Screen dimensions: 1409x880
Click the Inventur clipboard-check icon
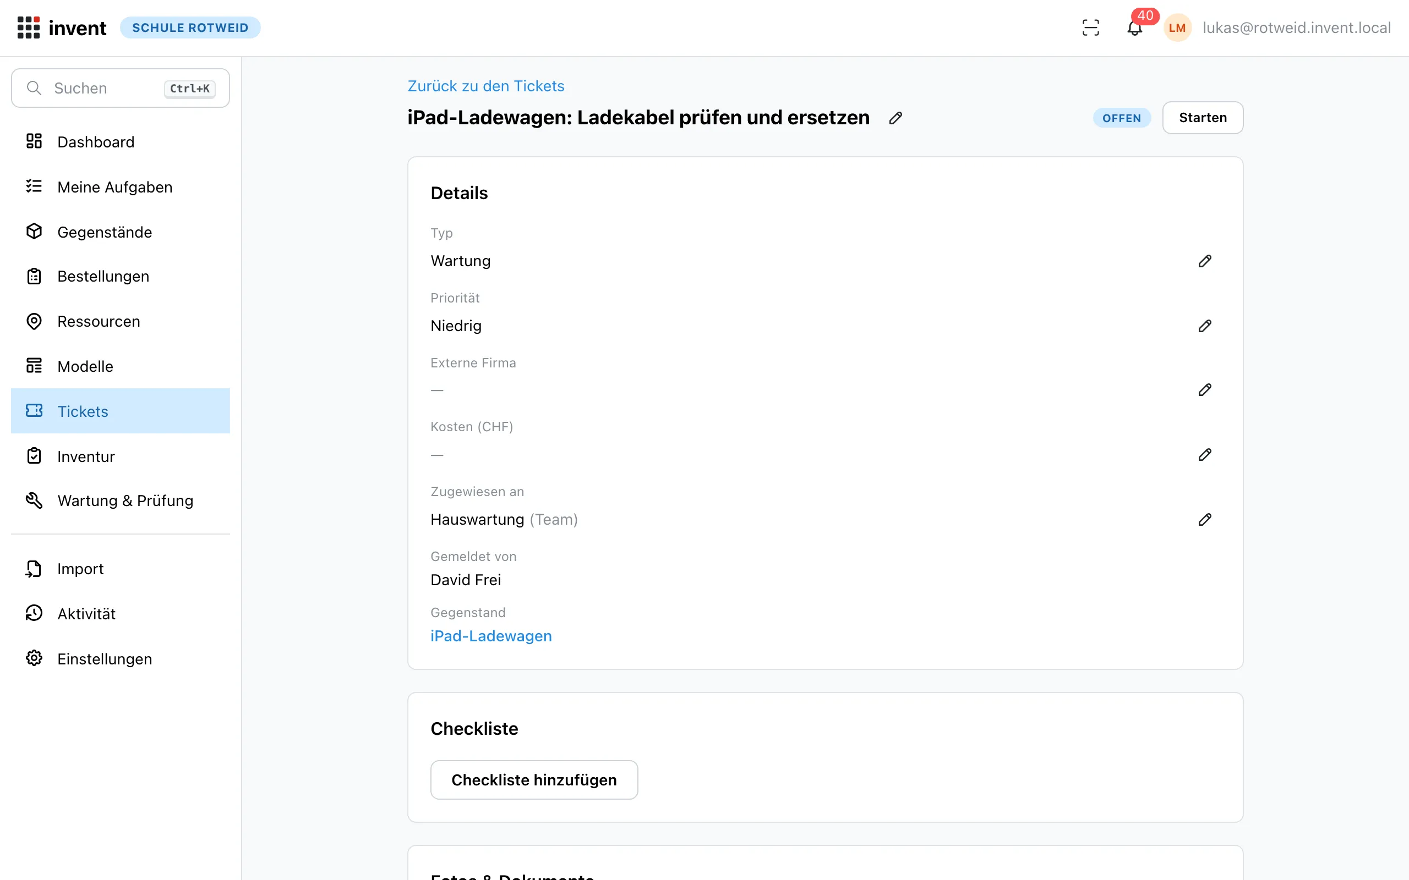(34, 456)
